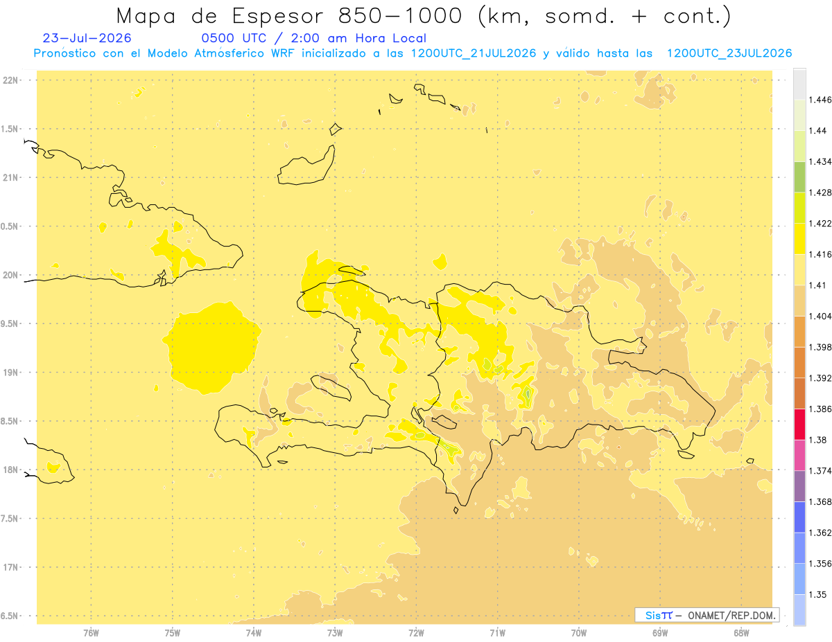
Task: Click the legend value '1.35'
Action: [x=817, y=594]
